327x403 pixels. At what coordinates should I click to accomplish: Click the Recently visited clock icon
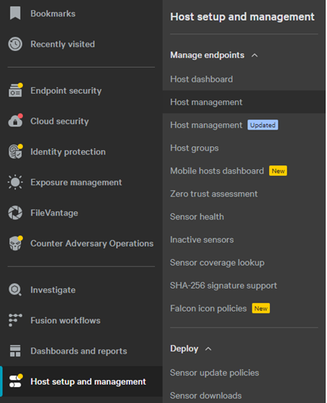pyautogui.click(x=15, y=44)
